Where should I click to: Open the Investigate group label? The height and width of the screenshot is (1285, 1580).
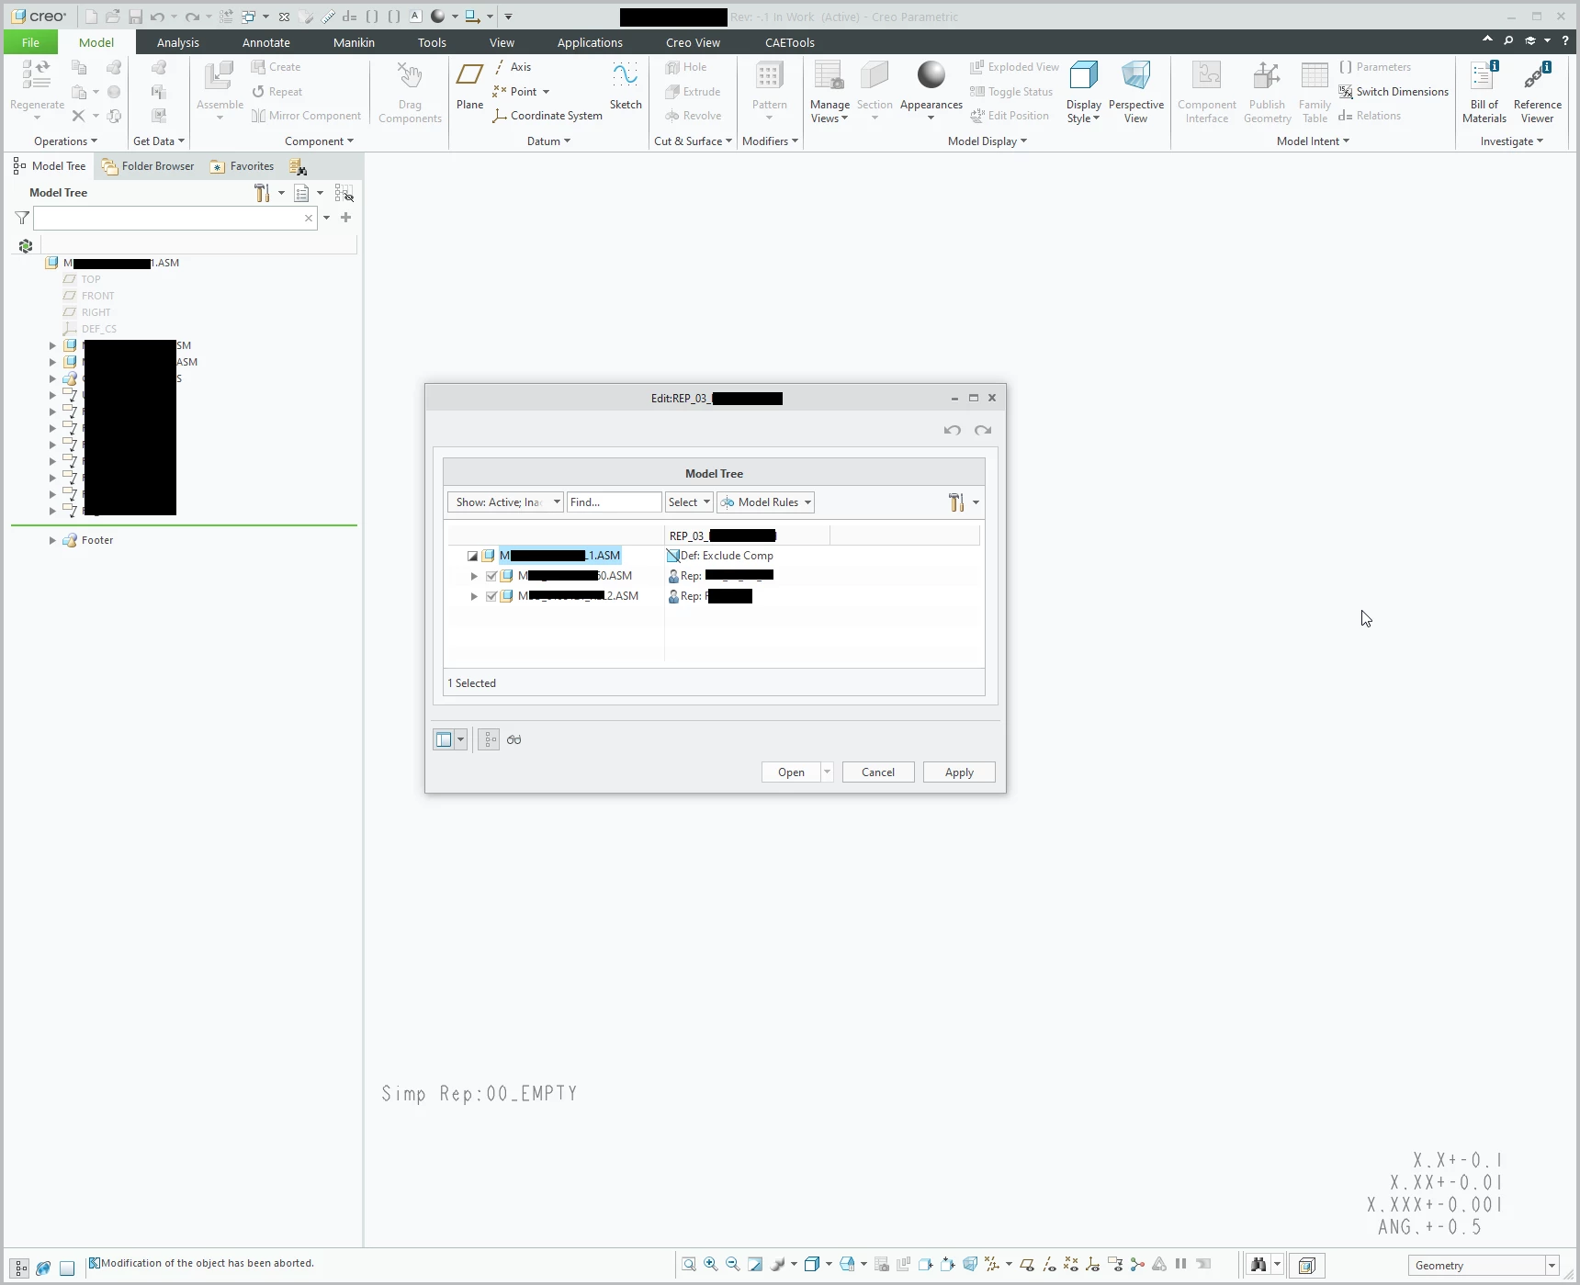(x=1511, y=141)
